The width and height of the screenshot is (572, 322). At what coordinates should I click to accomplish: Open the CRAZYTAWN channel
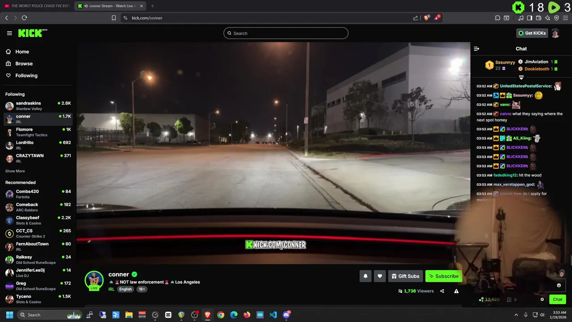[38, 158]
